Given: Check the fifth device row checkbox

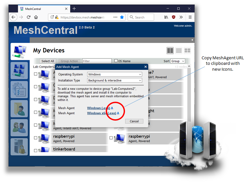Looking at the screenshot, I should coord(36,125).
